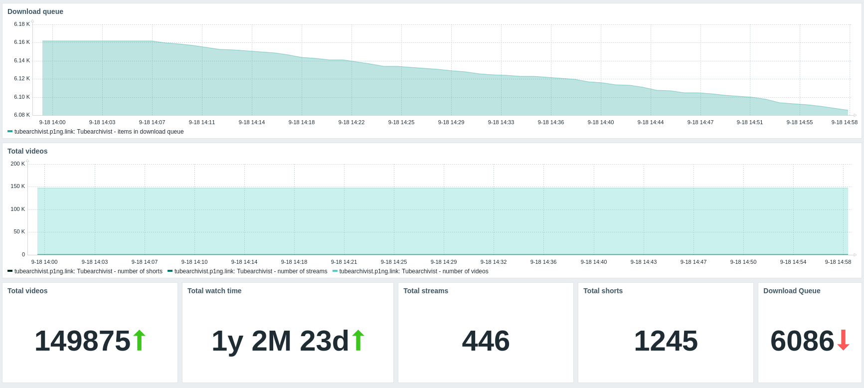Click the 'number of videos' legend label
The image size is (864, 388).
414,271
